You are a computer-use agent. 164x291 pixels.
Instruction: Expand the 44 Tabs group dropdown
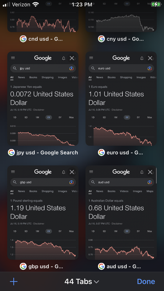[x=82, y=281]
